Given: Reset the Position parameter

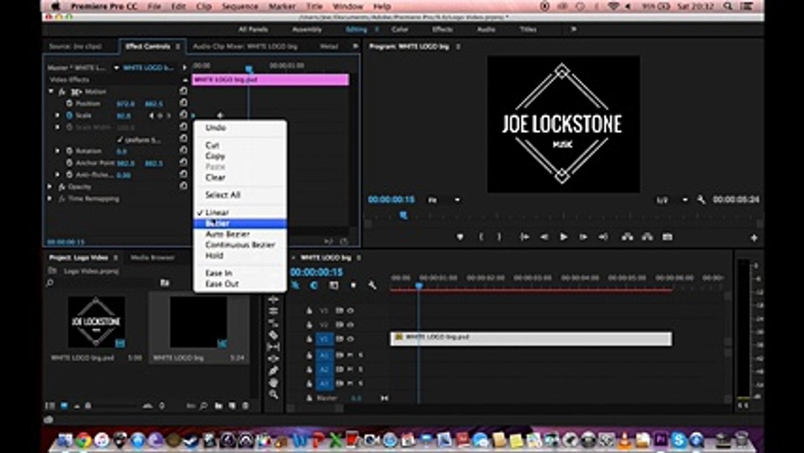Looking at the screenshot, I should tap(183, 104).
